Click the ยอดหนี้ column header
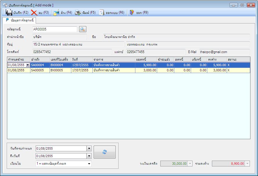The height and width of the screenshot is (176, 258). [x=146, y=59]
